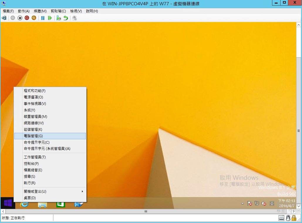Click the horizontal scrollbar right arrow
Screen dimensions: 302x223
(x=294, y=212)
